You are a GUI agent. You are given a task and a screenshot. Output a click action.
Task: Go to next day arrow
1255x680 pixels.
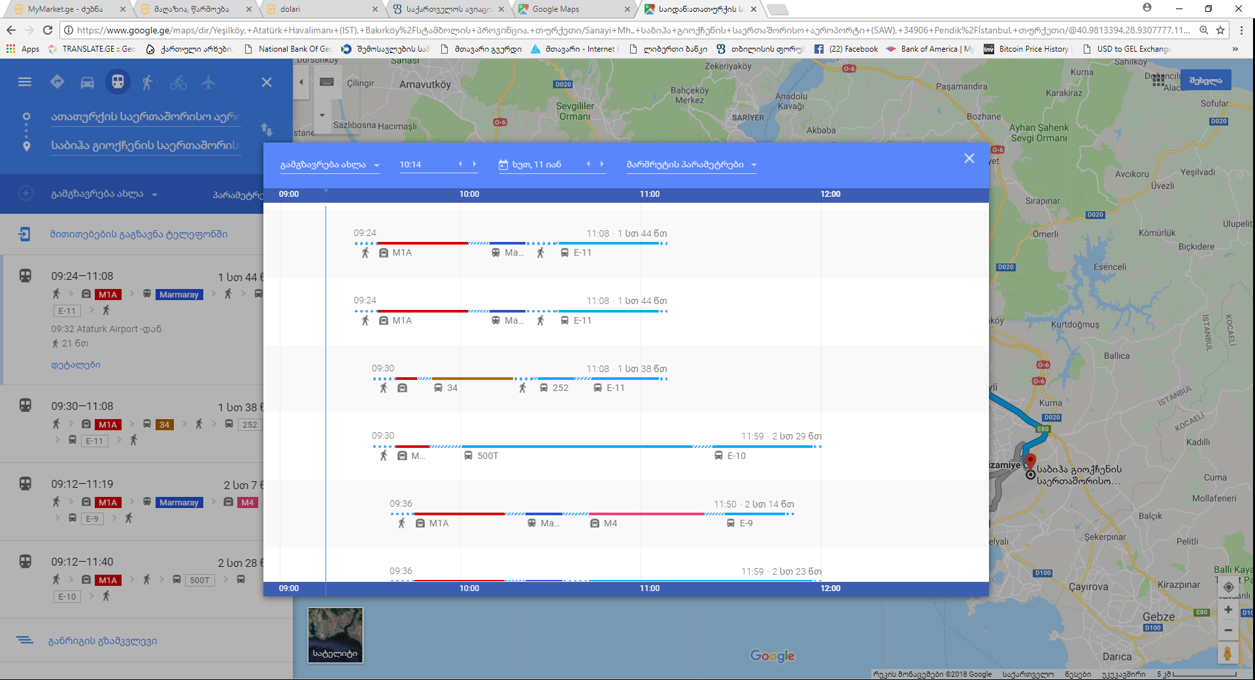[x=602, y=164]
